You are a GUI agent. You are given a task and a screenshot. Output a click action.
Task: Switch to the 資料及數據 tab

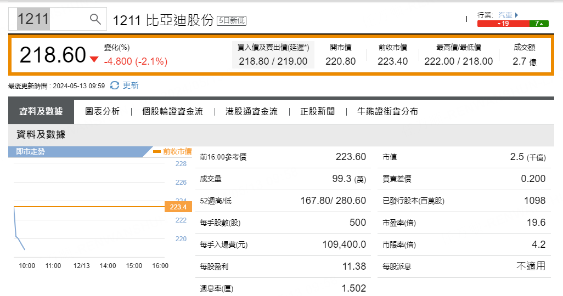click(x=41, y=111)
